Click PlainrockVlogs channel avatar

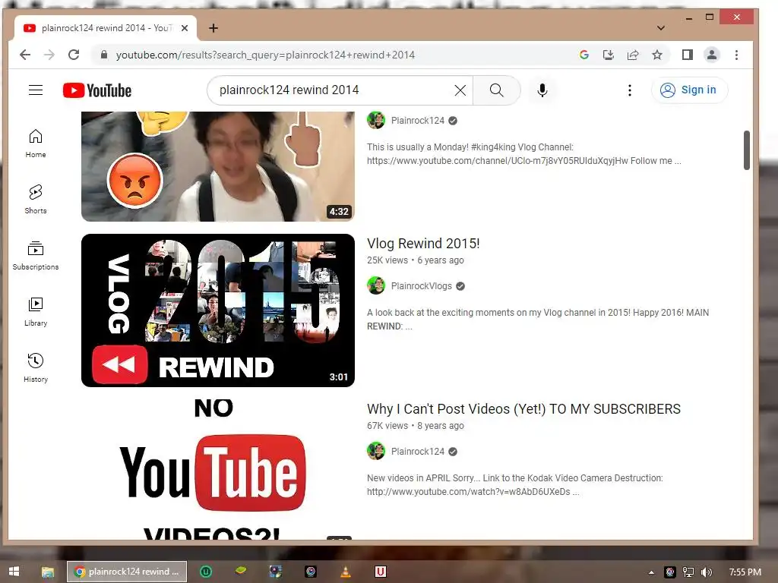coord(376,285)
